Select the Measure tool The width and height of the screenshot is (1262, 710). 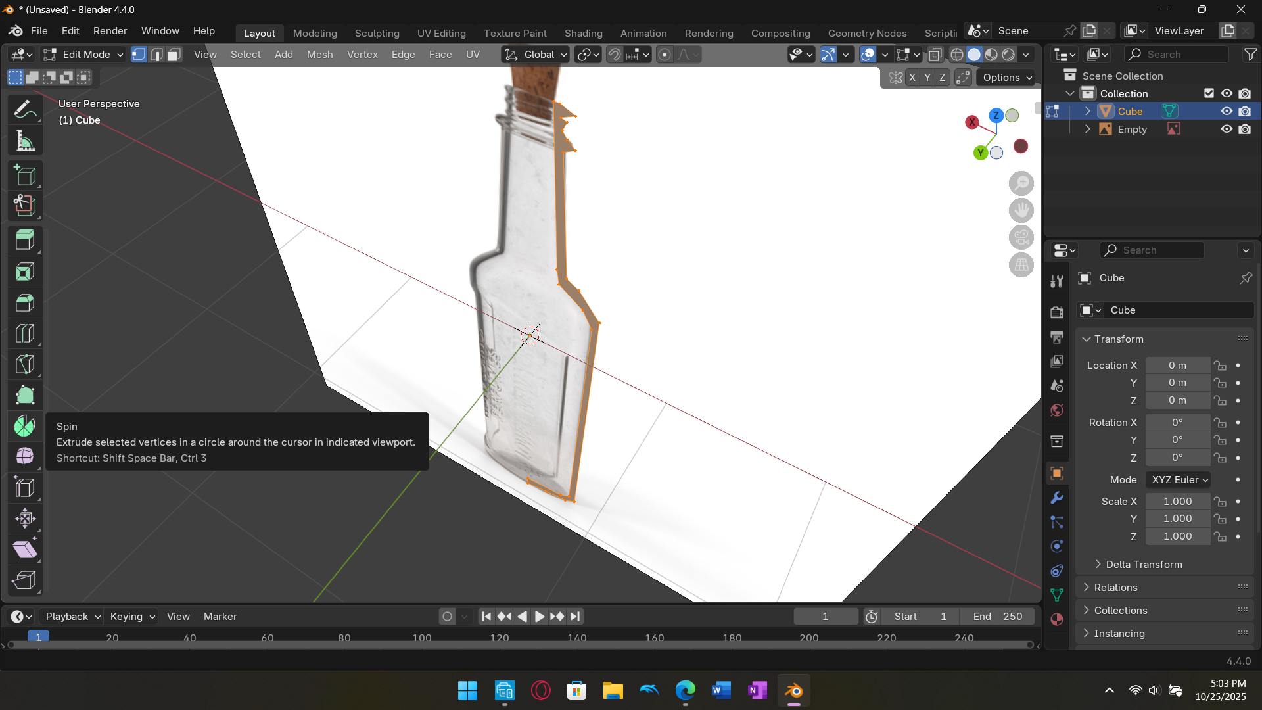point(25,141)
